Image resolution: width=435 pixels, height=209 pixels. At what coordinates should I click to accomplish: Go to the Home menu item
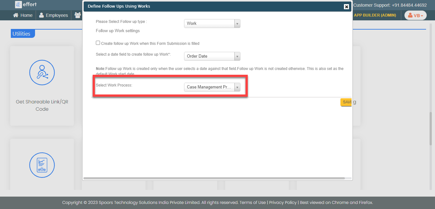[x=23, y=15]
